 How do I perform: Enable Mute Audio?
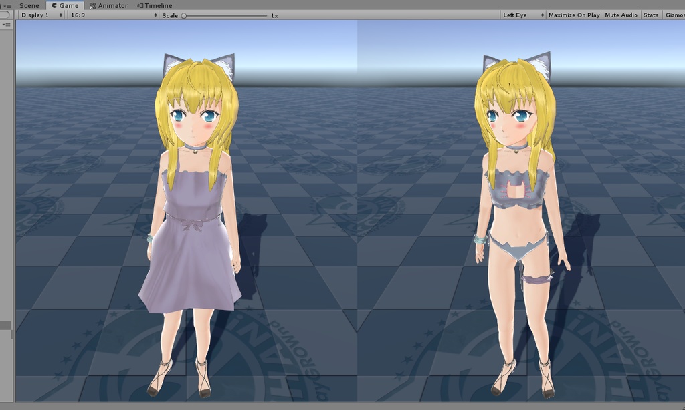620,14
